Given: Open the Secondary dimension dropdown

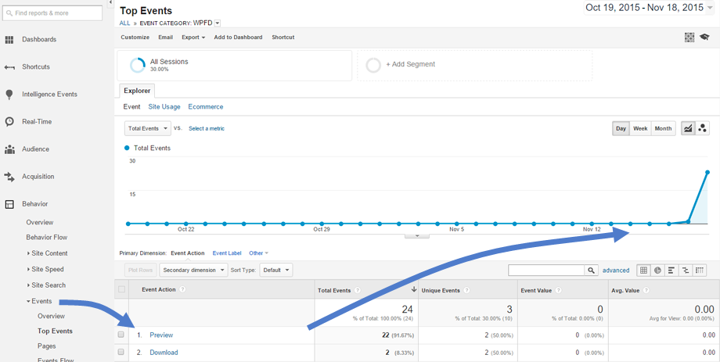Looking at the screenshot, I should (x=193, y=270).
